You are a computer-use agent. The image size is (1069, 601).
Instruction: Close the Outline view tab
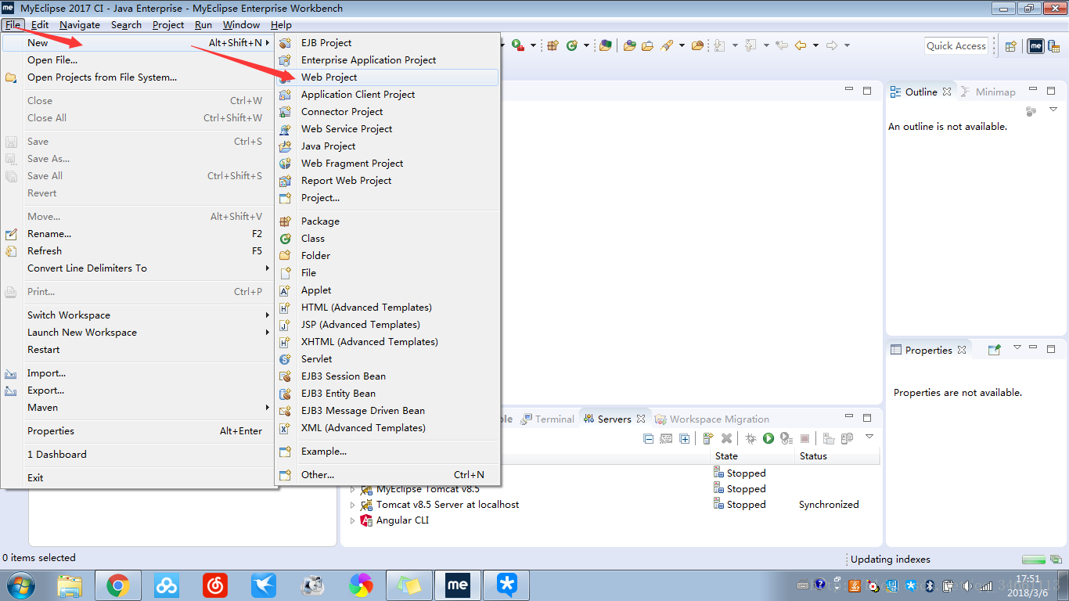947,92
